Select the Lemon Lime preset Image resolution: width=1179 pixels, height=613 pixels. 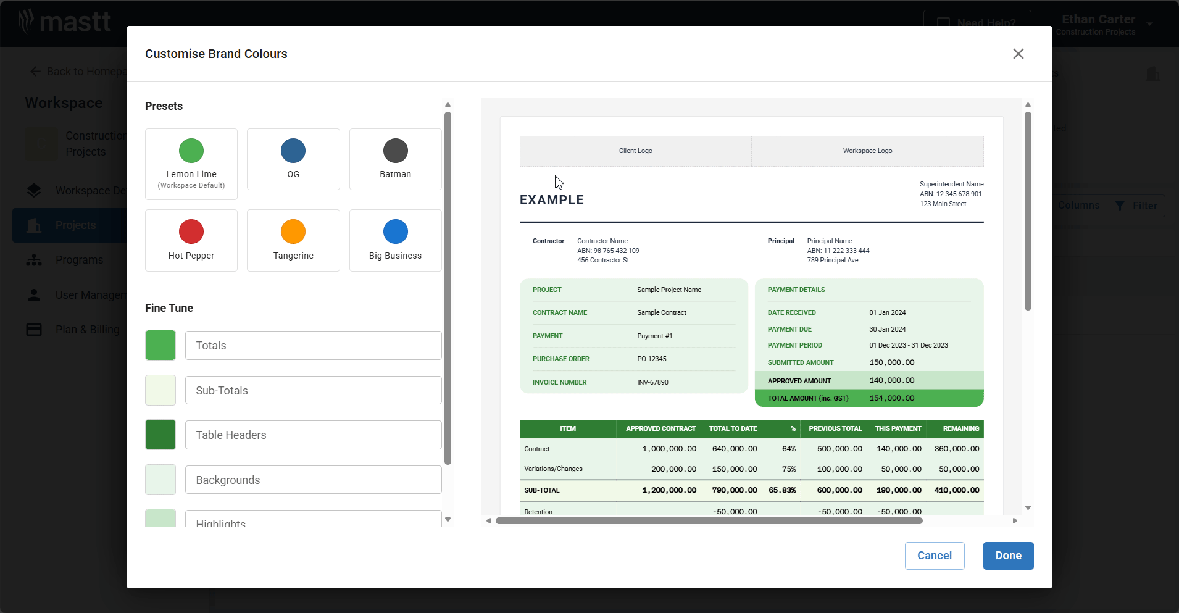[x=191, y=164]
